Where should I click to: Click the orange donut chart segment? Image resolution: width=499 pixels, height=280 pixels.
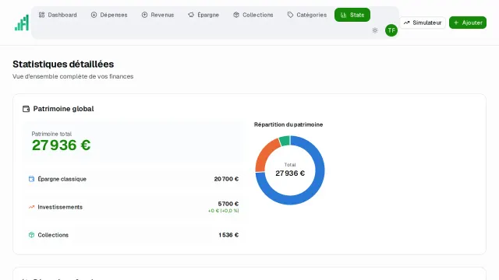(x=265, y=155)
